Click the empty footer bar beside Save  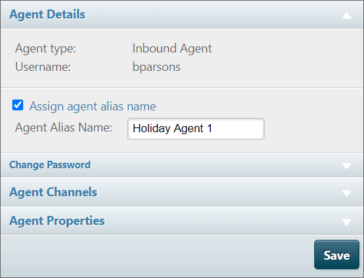157,256
